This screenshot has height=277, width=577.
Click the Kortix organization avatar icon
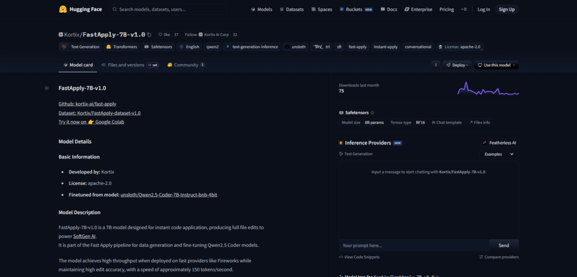pos(61,34)
